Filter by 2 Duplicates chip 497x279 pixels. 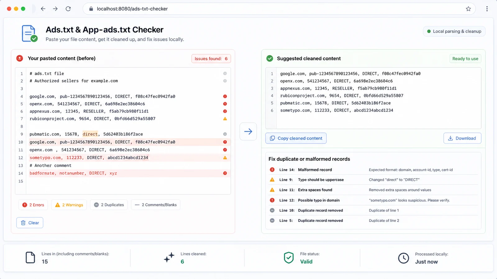coord(109,205)
